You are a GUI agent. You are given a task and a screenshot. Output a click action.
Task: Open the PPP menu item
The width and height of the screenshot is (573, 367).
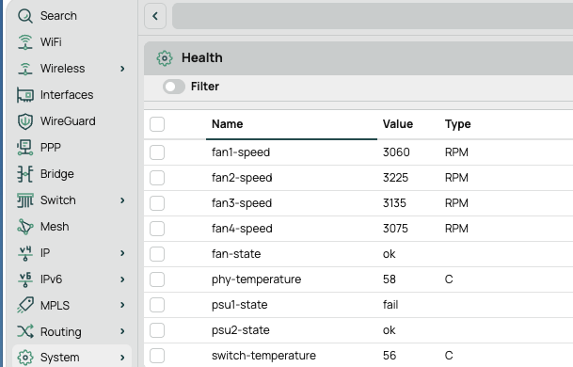[51, 148]
